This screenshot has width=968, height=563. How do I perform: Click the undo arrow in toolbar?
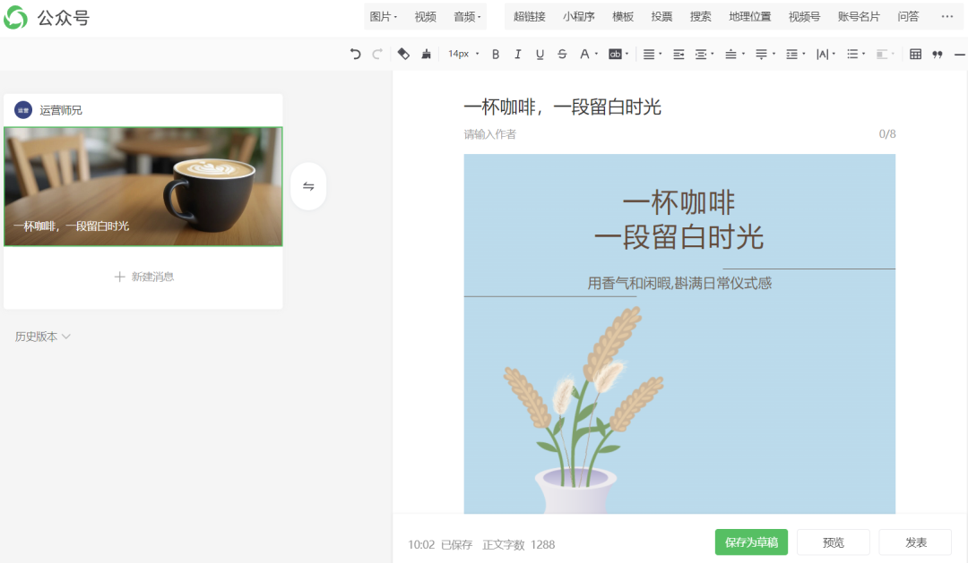(x=356, y=54)
